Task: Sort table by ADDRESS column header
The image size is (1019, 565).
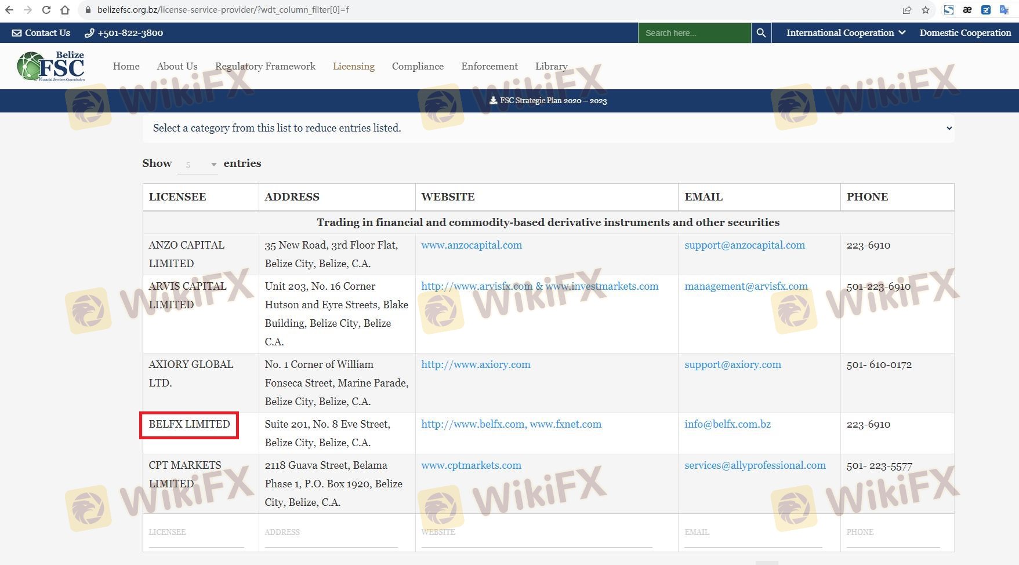Action: (x=292, y=197)
